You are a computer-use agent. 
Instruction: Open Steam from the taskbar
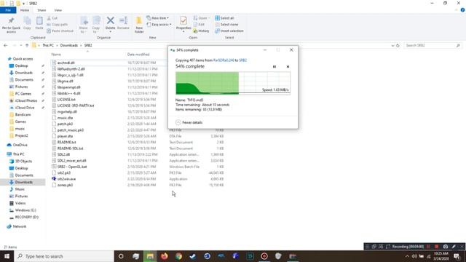[193, 256]
